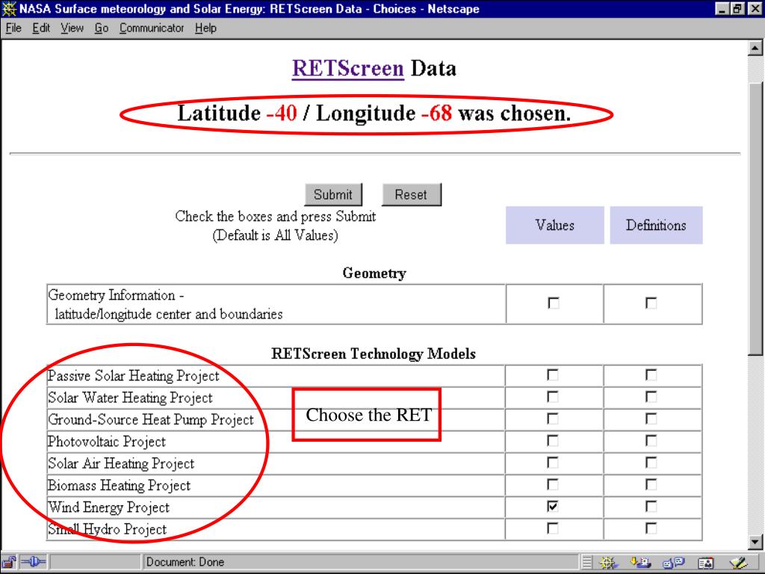765x574 pixels.
Task: Open the security lock icon in status bar
Action: (x=9, y=562)
